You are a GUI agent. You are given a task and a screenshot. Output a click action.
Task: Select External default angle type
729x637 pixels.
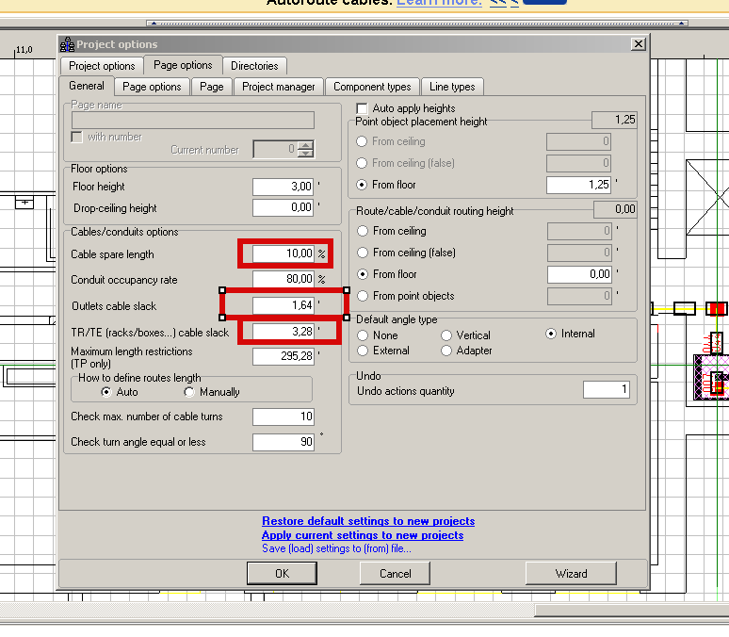click(362, 351)
